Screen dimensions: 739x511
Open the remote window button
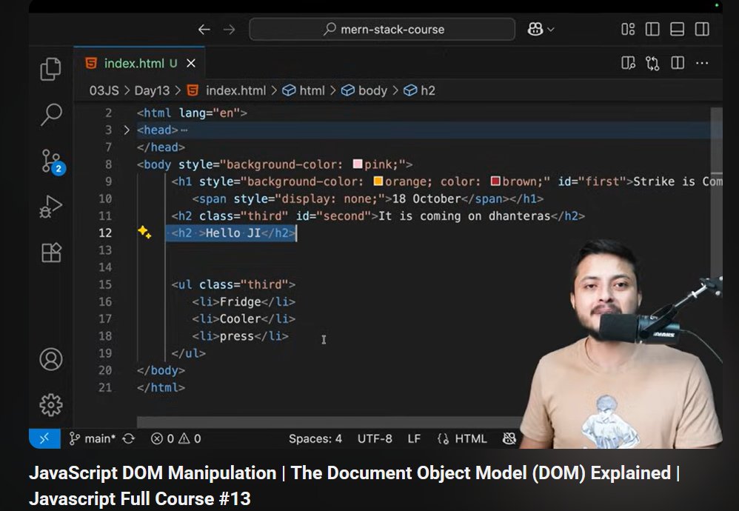44,439
